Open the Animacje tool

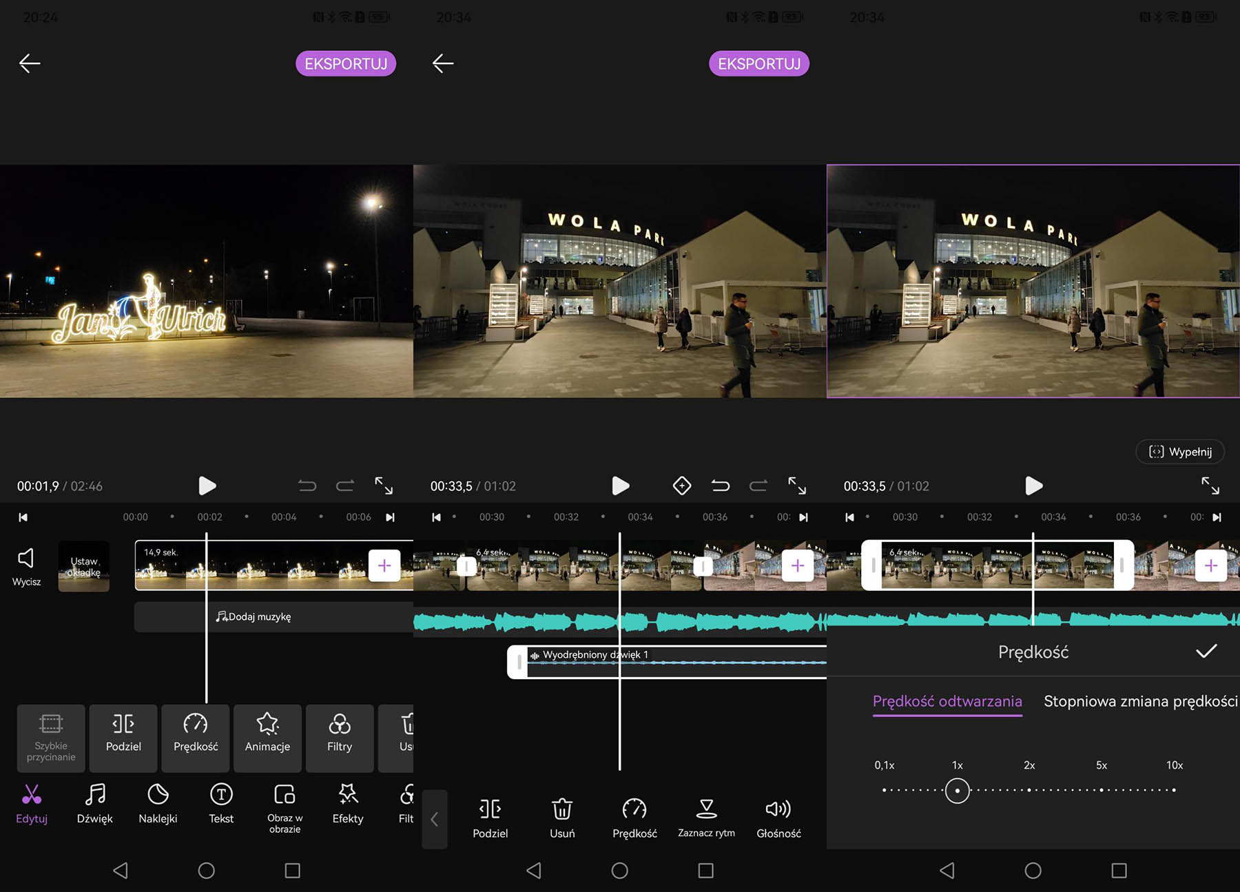coord(267,738)
